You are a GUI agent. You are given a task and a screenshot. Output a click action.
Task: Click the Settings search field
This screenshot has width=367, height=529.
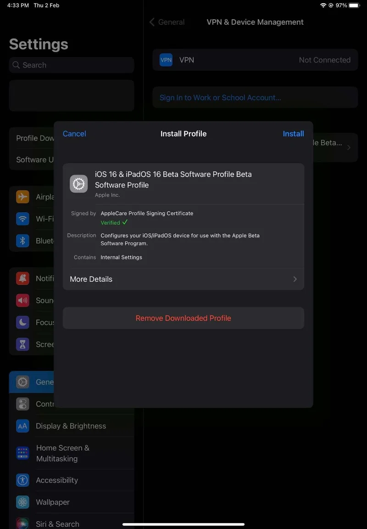(71, 65)
